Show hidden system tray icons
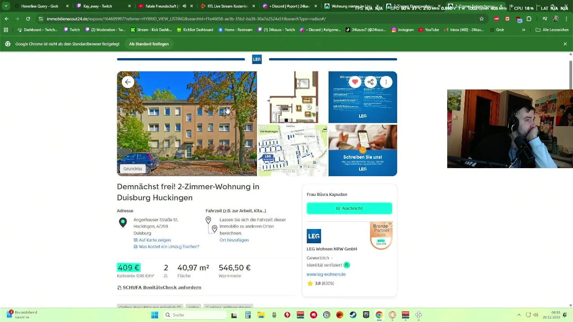The image size is (573, 322). click(x=519, y=315)
